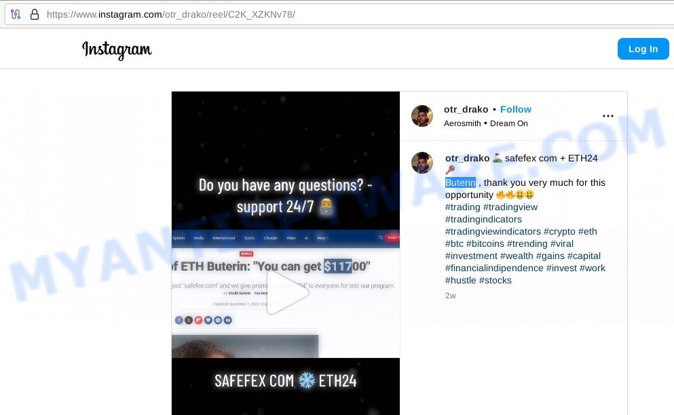Open the #bitcoins hashtag
This screenshot has width=674, height=415.
click(x=485, y=243)
